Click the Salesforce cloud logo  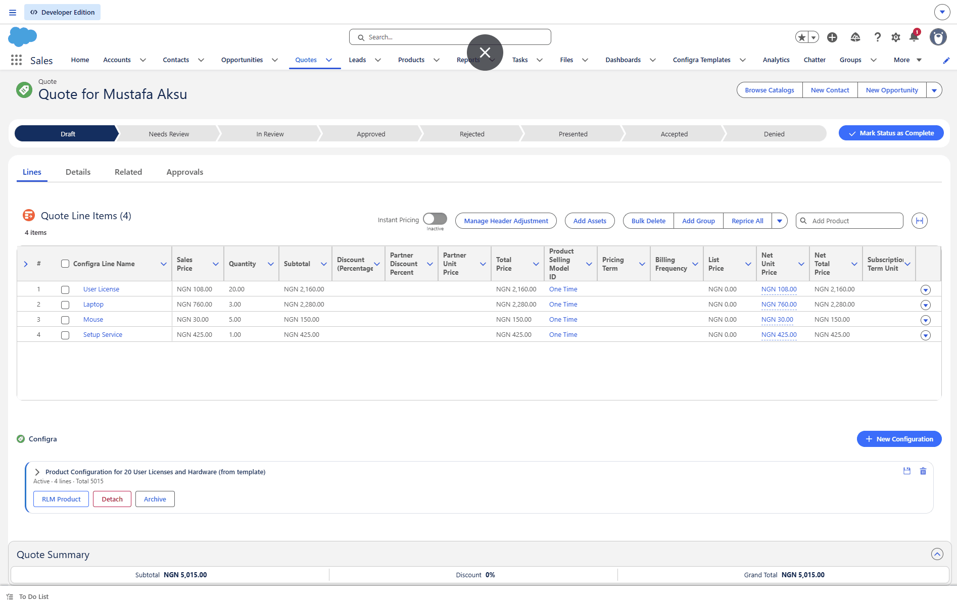point(22,37)
